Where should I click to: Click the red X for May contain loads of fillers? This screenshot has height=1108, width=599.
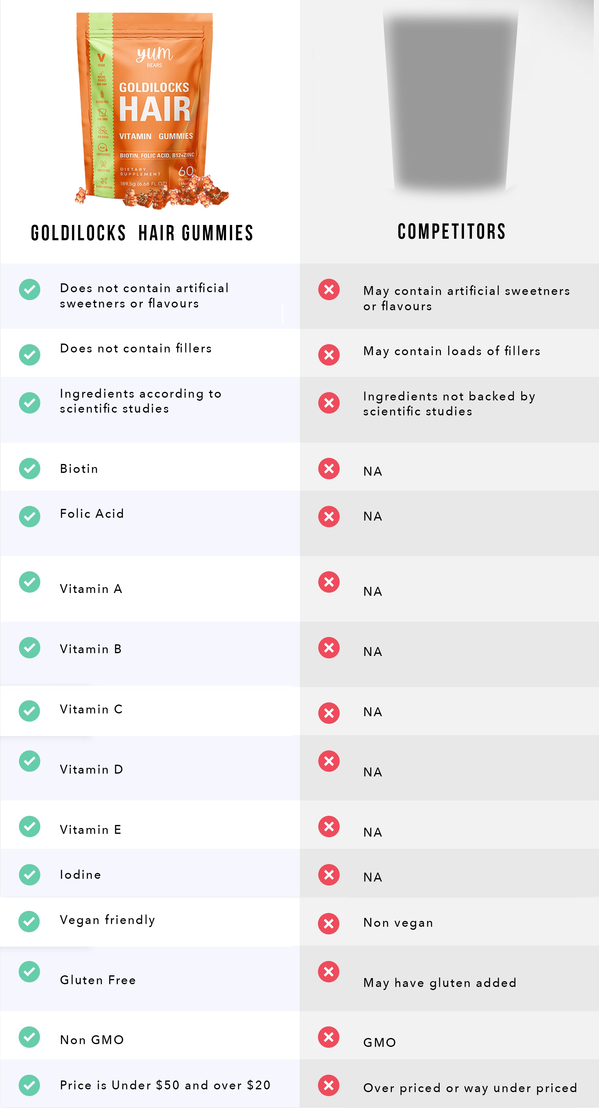pyautogui.click(x=329, y=355)
